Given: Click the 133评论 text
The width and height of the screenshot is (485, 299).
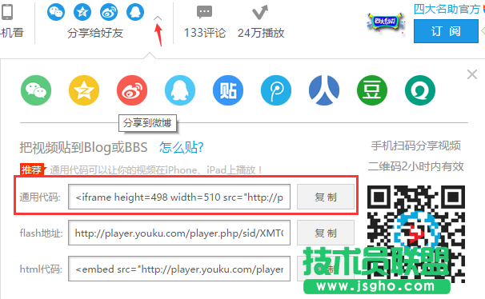Looking at the screenshot, I should click(x=205, y=33).
